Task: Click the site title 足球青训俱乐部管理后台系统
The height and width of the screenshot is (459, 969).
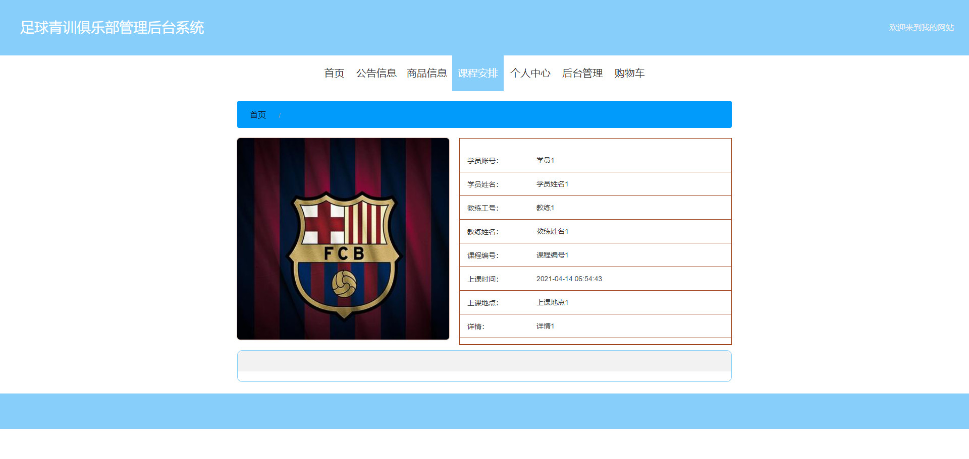Action: (x=112, y=27)
